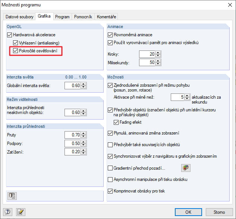Toggle Hardwarová akcelerace checkbox
This screenshot has height=219, width=236.
(x=9, y=35)
